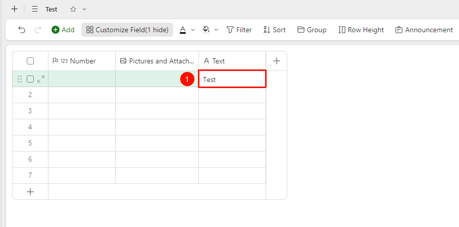
Task: Select the Number column header
Action: [82, 61]
